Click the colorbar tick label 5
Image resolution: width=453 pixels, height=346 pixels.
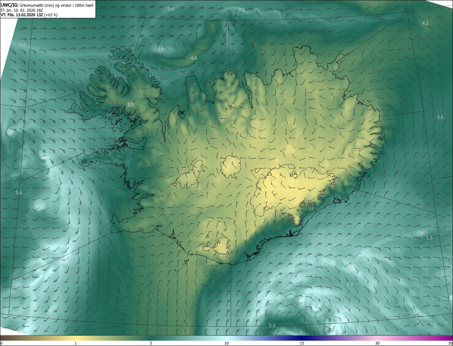151,343
